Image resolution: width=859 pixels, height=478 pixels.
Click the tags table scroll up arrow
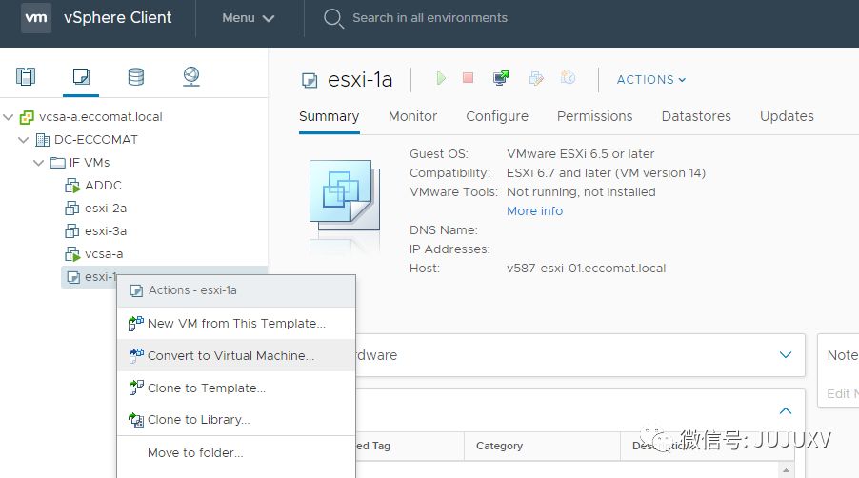[786, 470]
